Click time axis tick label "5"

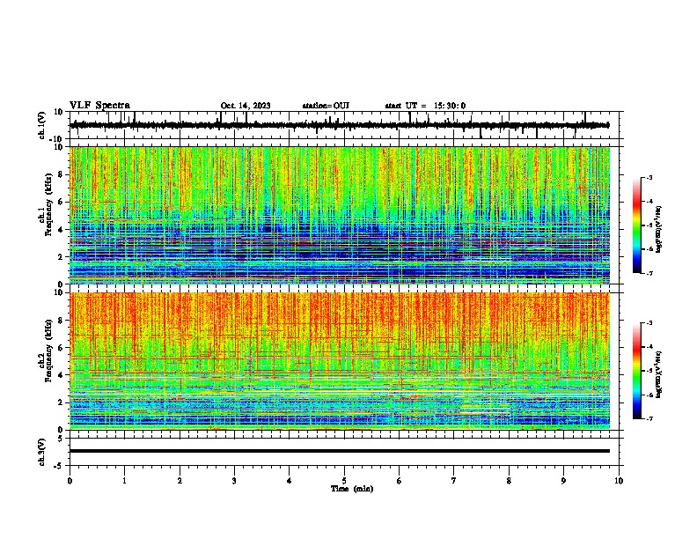click(x=344, y=481)
